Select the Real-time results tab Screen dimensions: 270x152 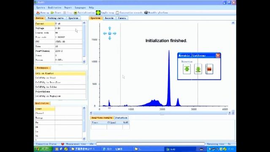(x=102, y=118)
